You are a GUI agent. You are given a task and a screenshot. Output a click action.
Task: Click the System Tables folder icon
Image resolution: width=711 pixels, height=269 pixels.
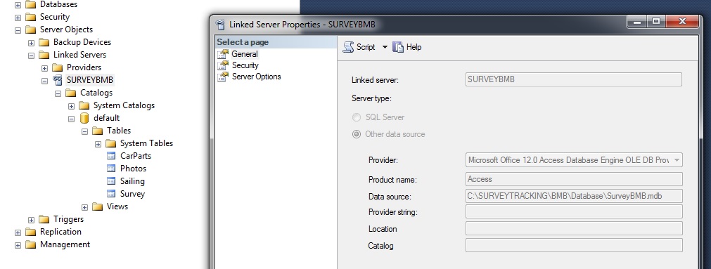[110, 144]
